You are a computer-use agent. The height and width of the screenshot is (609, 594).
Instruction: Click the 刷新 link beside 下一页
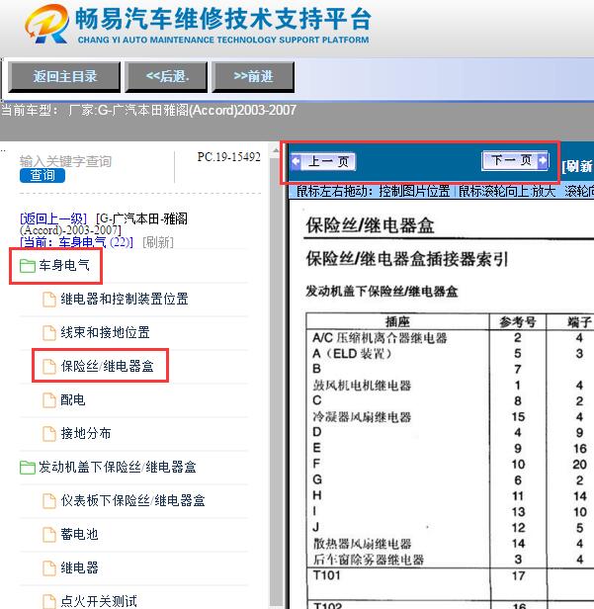pyautogui.click(x=577, y=167)
